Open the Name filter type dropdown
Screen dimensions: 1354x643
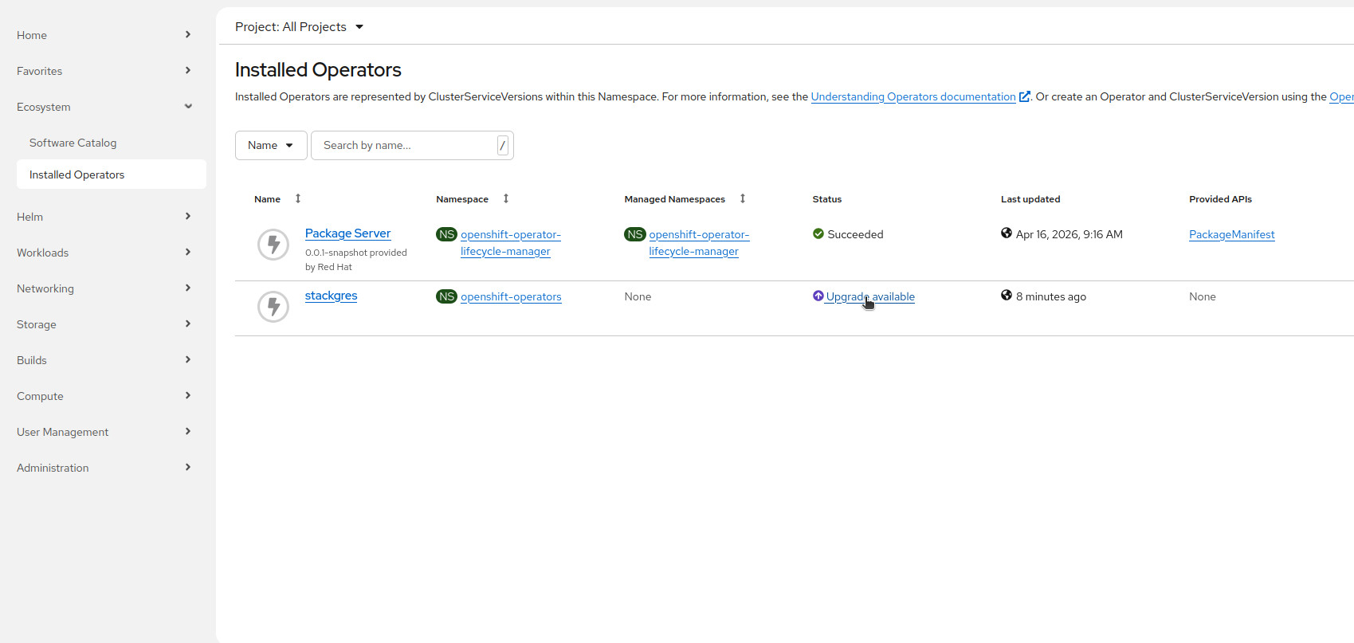(271, 145)
